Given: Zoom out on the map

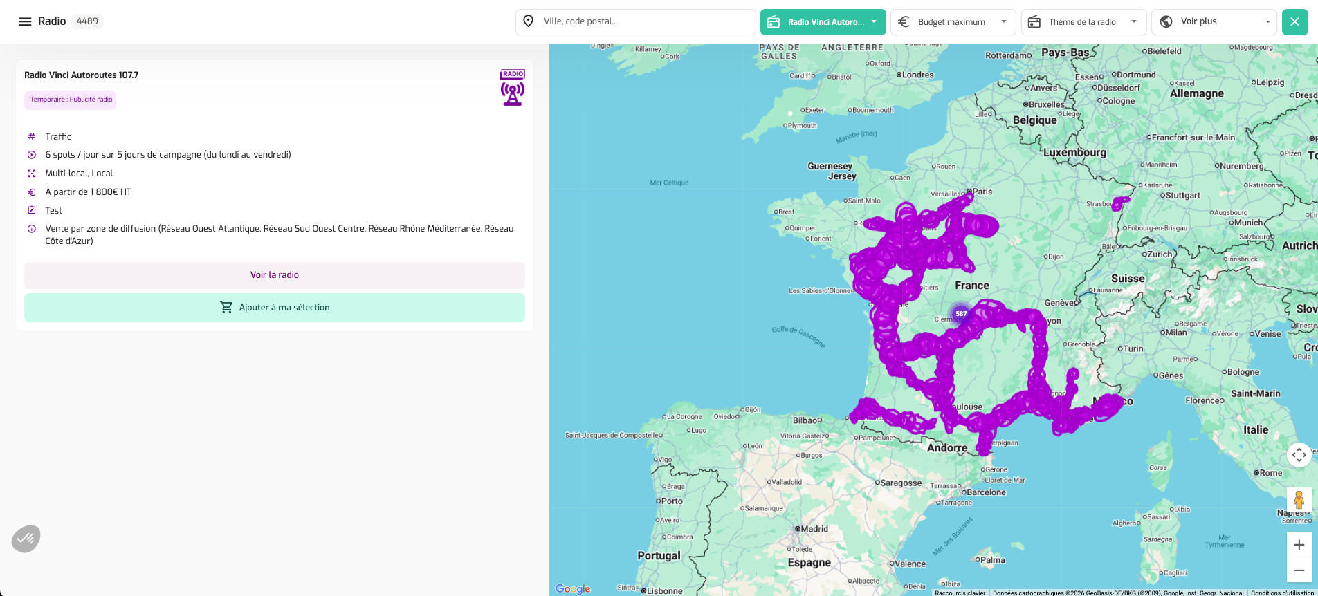Looking at the screenshot, I should (x=1299, y=570).
